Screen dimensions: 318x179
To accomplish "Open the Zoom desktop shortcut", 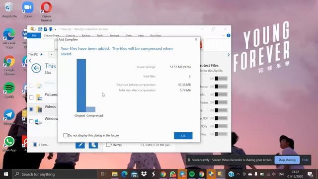I will click(28, 10).
